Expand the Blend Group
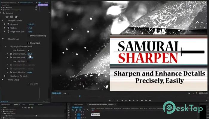Image resolution: width=209 pixels, height=119 pixels. pyautogui.click(x=2, y=80)
